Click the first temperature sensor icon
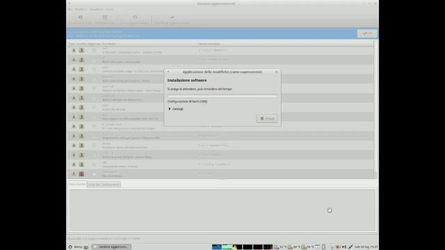 click(277, 247)
